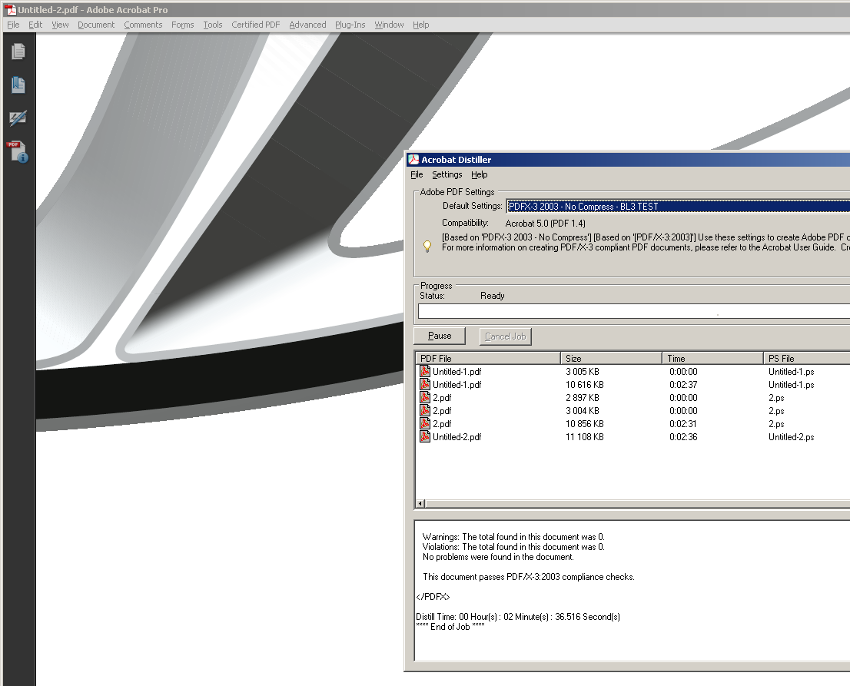Image resolution: width=850 pixels, height=686 pixels.
Task: Click PDF icon of the 3 005 KB Untitled-1.pdf
Action: 425,371
